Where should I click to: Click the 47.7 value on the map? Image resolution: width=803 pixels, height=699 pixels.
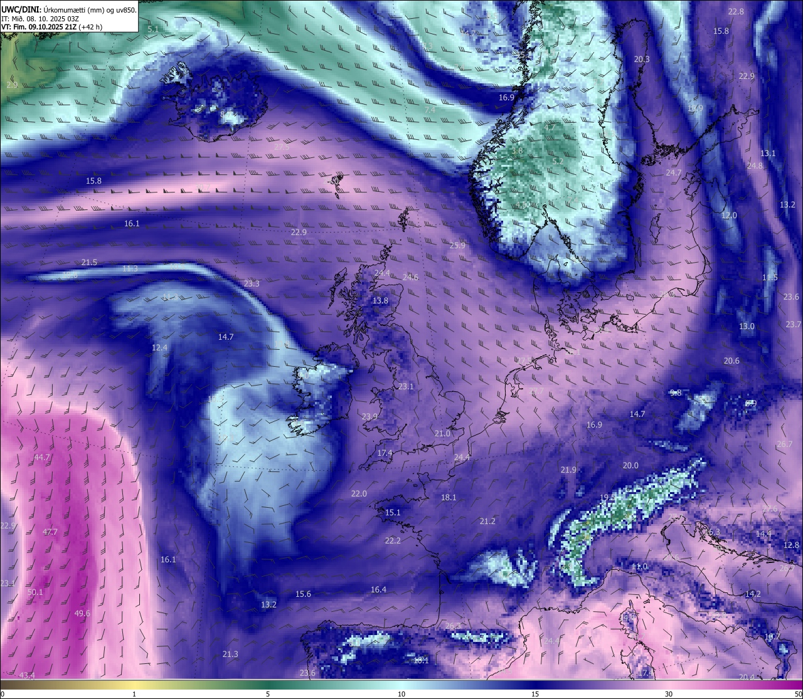(x=50, y=532)
